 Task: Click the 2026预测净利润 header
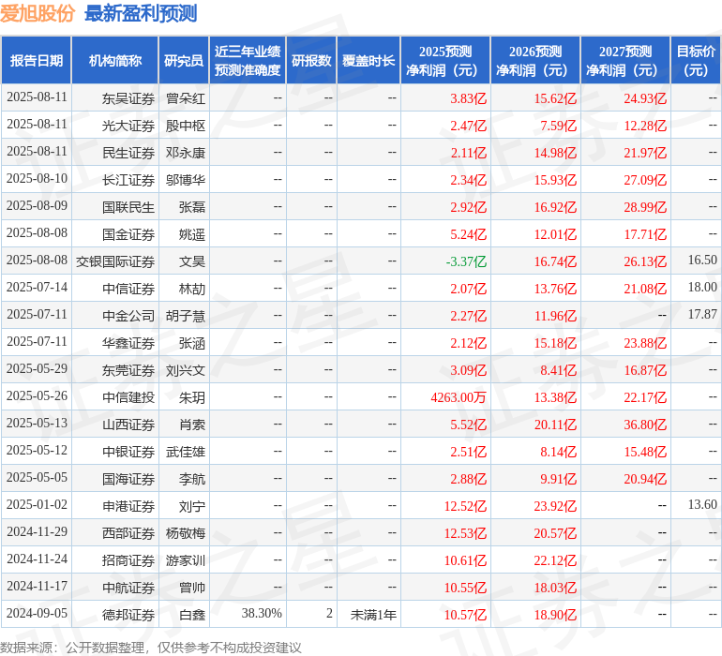pos(535,60)
